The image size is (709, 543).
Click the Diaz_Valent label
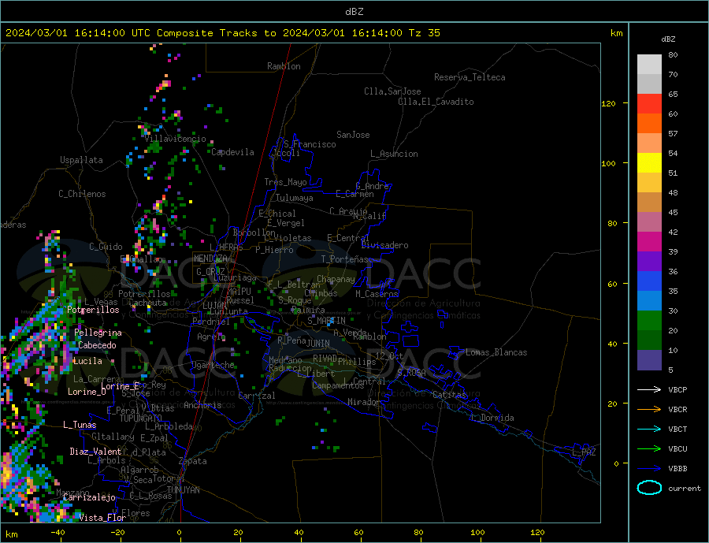95,452
